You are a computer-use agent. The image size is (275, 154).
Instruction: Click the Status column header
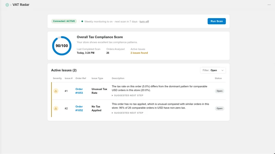[218, 78]
